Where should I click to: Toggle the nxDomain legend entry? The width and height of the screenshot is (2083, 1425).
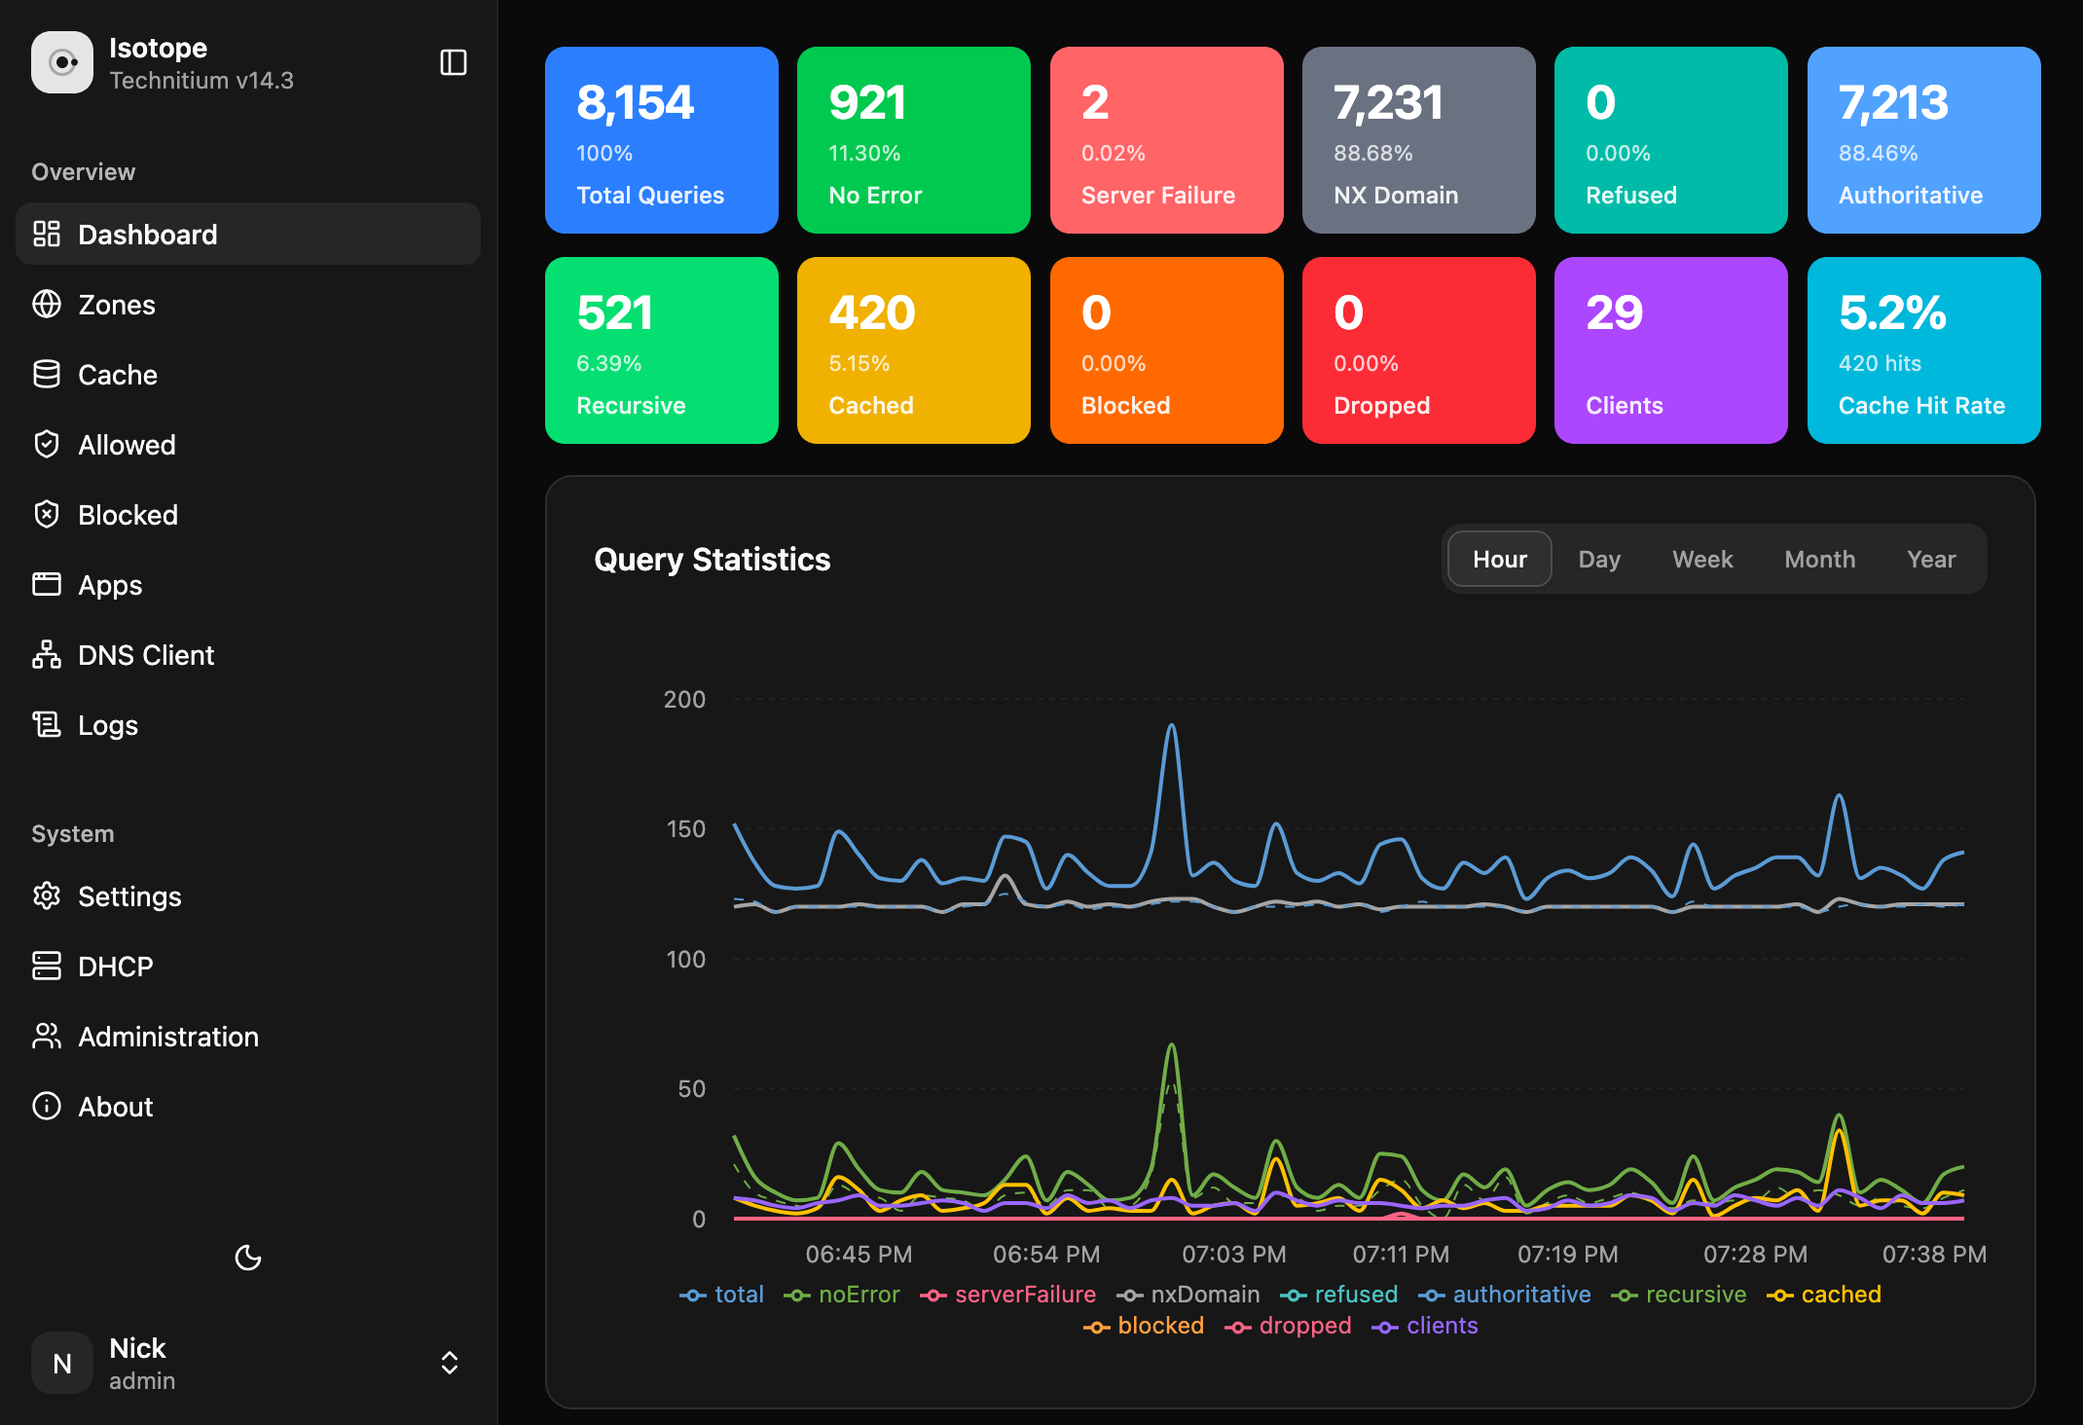pyautogui.click(x=1188, y=1295)
